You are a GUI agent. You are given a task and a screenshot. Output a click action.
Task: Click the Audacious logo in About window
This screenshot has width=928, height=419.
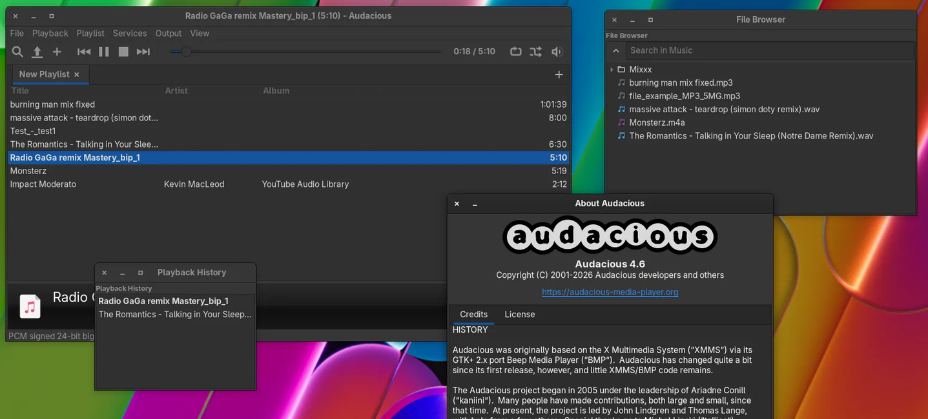[610, 236]
